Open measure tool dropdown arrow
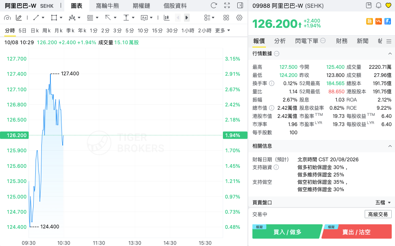 coord(133,18)
